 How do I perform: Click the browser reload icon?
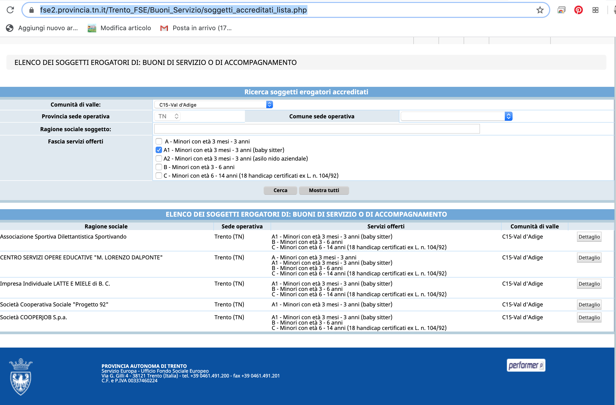tap(10, 10)
